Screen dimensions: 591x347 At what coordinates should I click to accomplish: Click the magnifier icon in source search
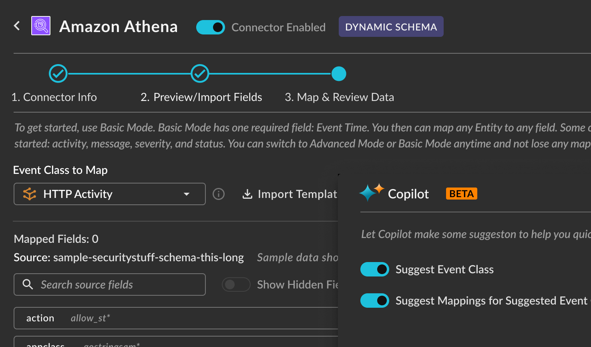[x=28, y=284]
